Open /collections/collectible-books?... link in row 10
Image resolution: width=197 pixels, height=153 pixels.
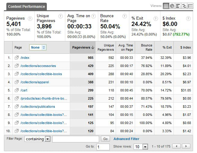pos(44,131)
